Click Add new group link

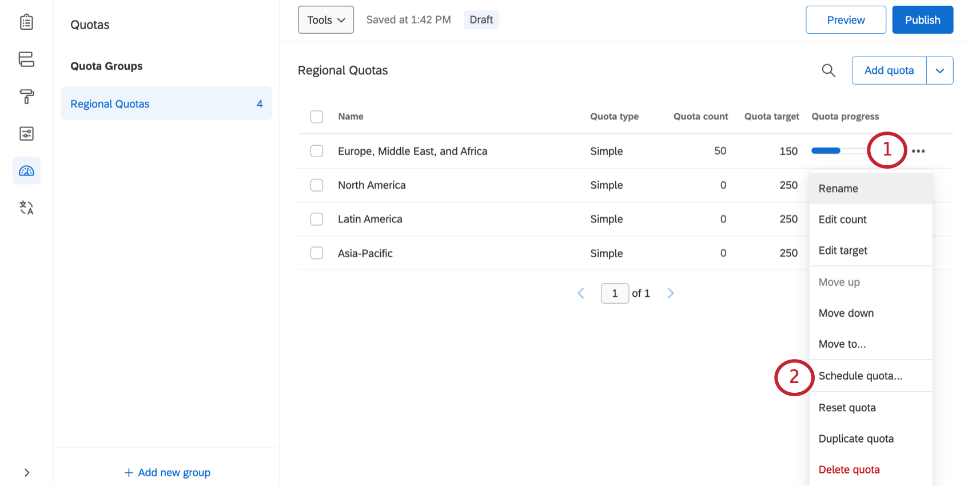pos(168,473)
